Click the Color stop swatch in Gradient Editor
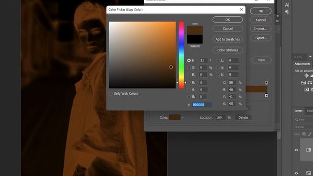313x176 pixels. tap(175, 117)
